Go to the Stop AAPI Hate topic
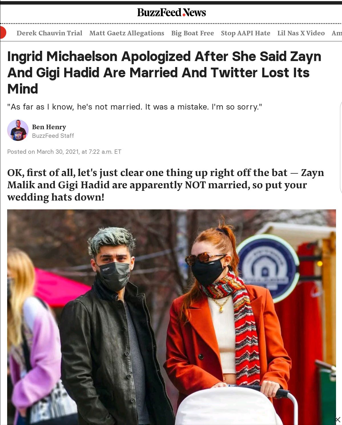342x425 pixels. (246, 33)
